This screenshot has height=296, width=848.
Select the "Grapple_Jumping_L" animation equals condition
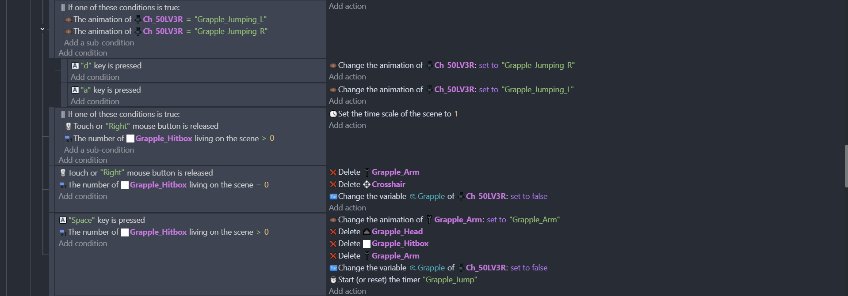(170, 19)
